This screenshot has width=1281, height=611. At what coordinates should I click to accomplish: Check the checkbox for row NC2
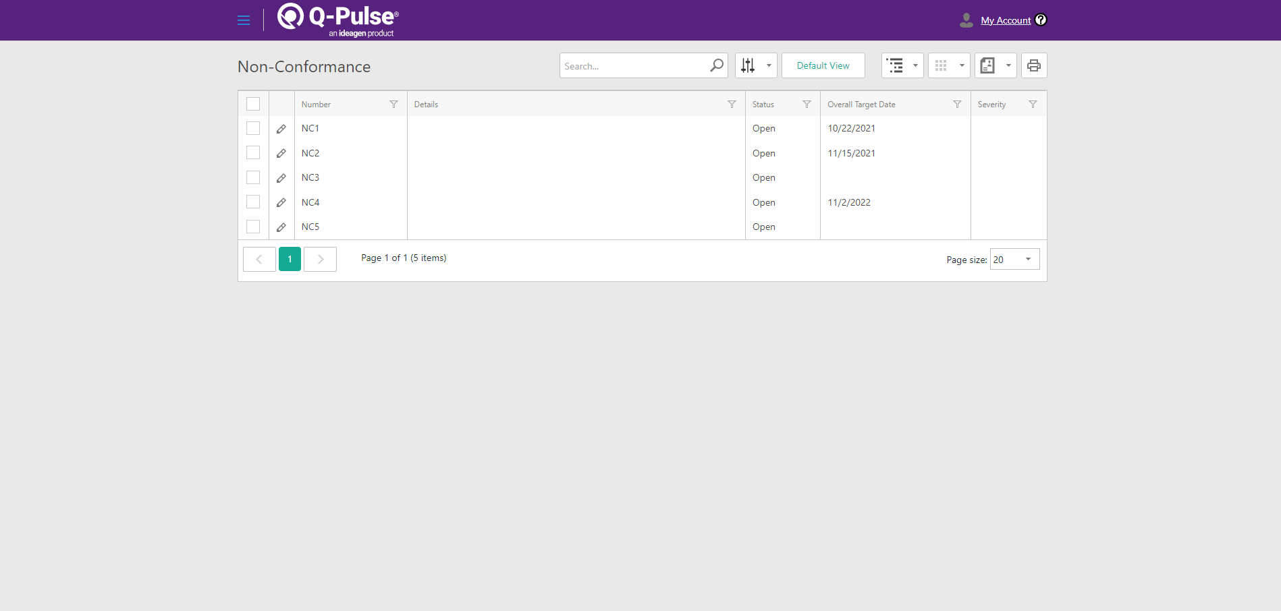253,153
